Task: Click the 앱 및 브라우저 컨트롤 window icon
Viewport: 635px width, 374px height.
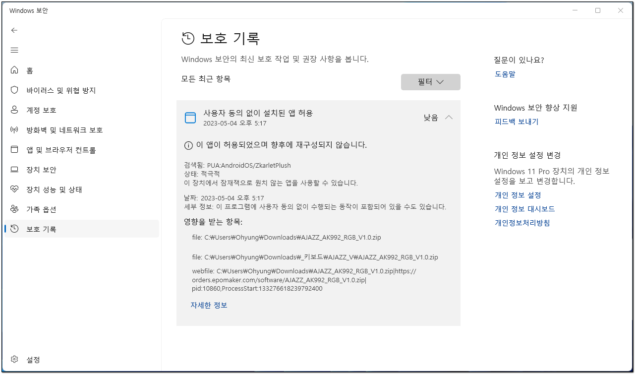Action: [14, 150]
